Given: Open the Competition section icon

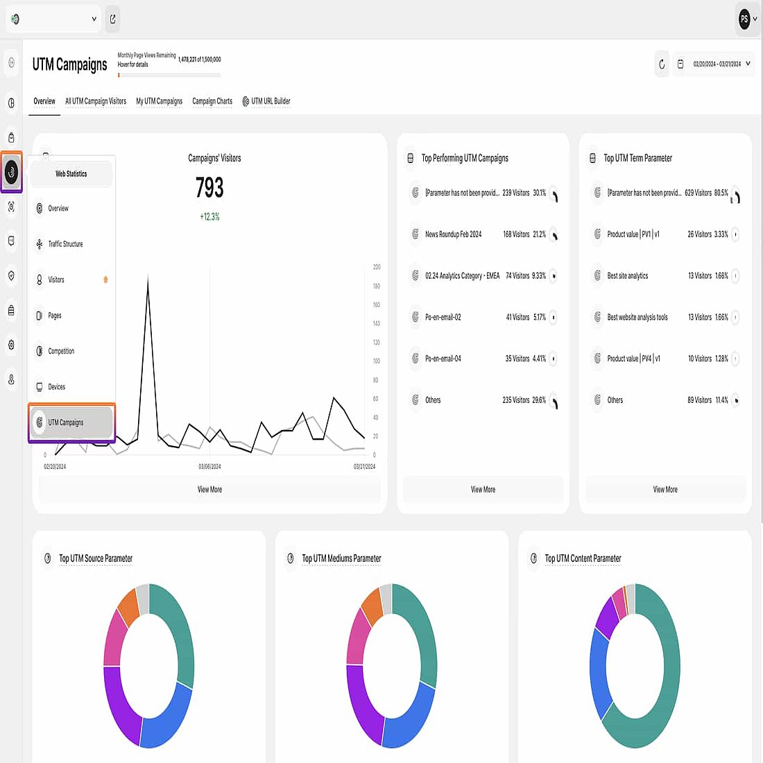Looking at the screenshot, I should (40, 351).
